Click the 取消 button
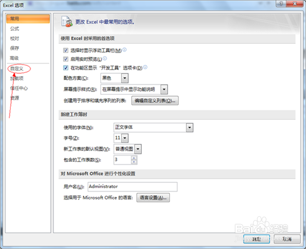306x249 pixels. [x=287, y=239]
